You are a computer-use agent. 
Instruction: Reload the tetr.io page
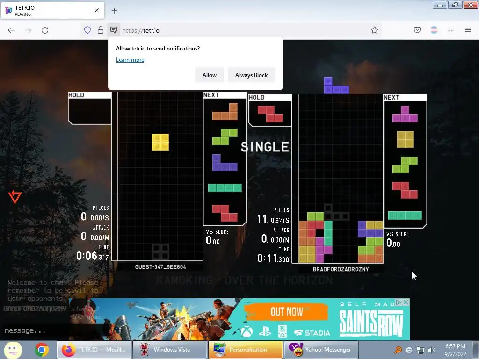[x=45, y=30]
